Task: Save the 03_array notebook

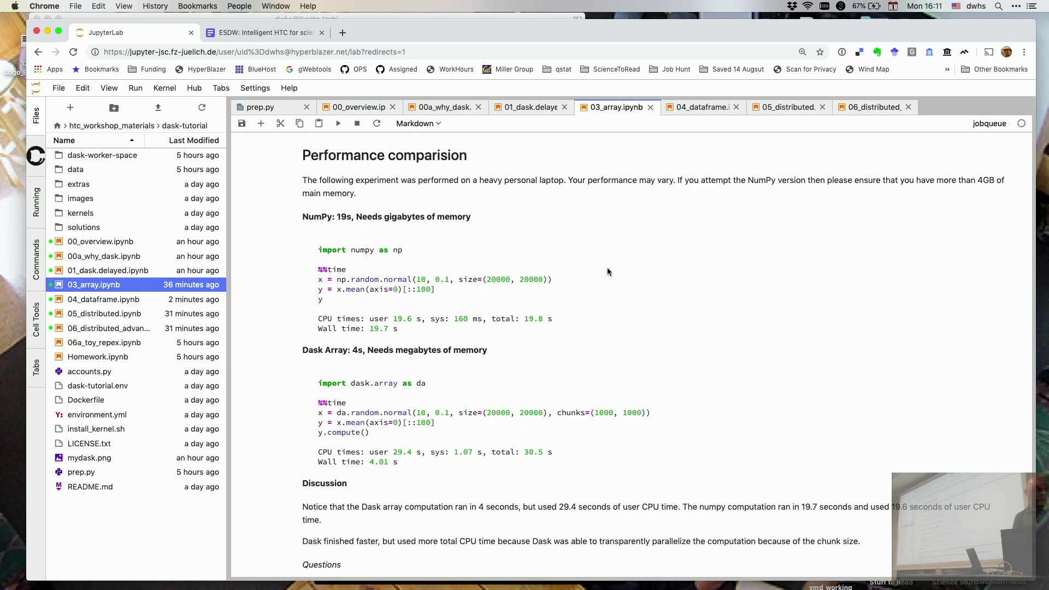Action: click(x=241, y=123)
